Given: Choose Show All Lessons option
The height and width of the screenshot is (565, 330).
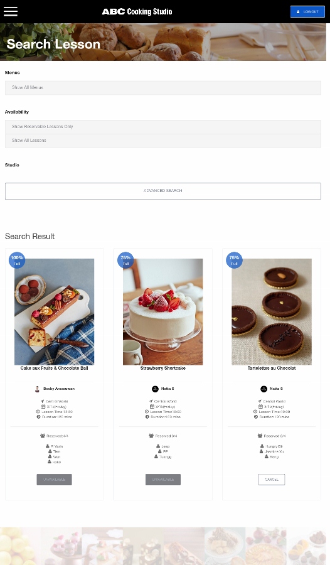Looking at the screenshot, I should click(163, 141).
